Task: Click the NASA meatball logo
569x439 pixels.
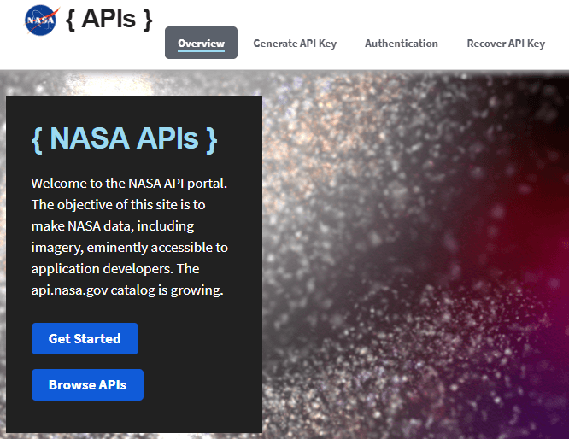Action: click(x=41, y=20)
